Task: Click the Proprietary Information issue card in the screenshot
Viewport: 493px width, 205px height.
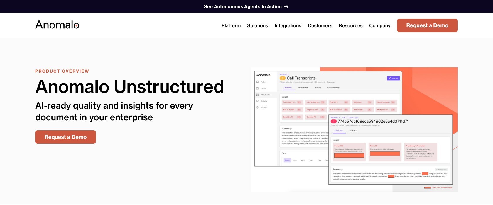Action: click(x=421, y=152)
